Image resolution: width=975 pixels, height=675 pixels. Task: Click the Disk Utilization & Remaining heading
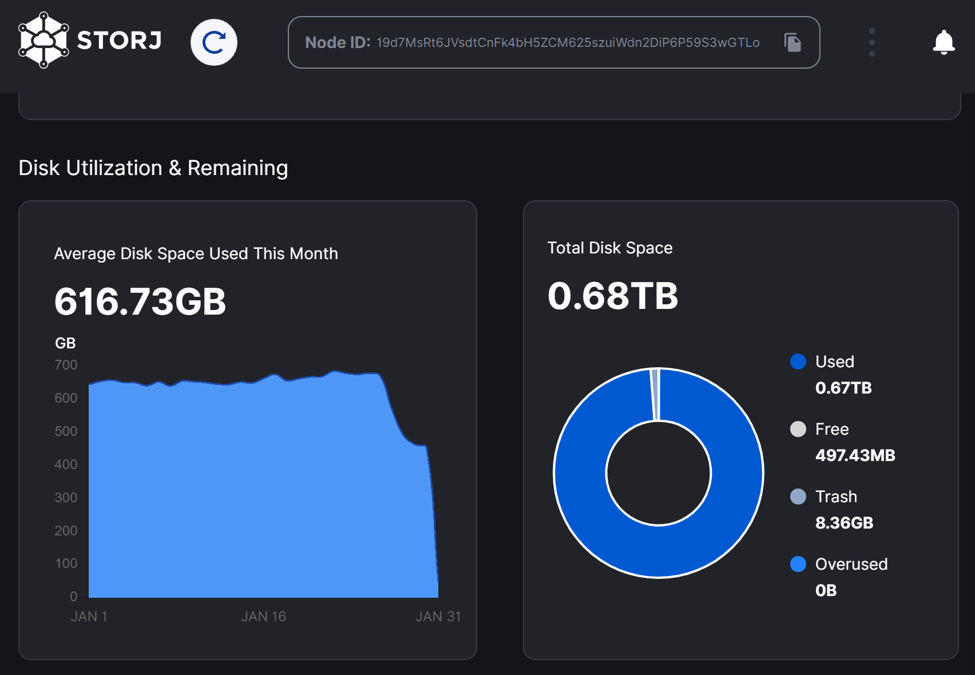(x=153, y=168)
